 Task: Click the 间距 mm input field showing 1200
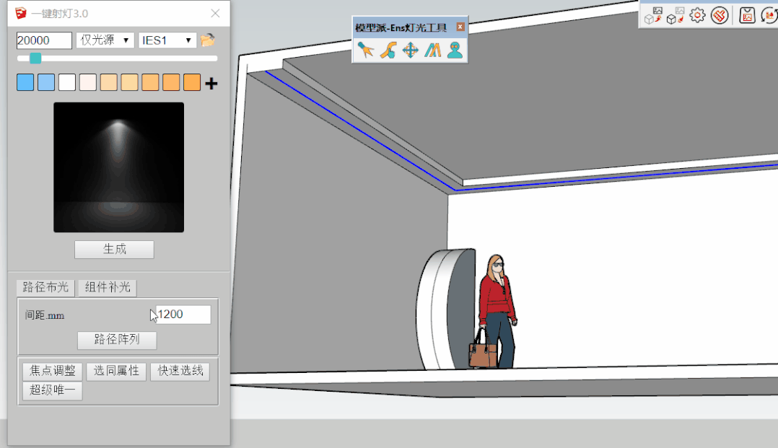click(184, 315)
